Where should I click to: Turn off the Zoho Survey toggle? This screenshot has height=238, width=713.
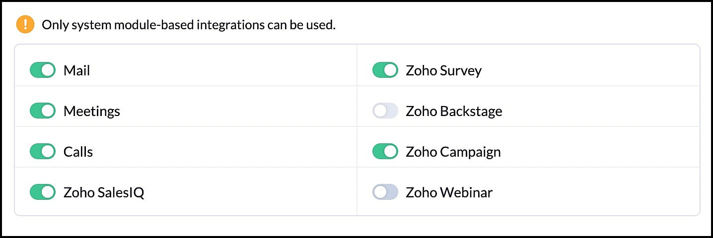(385, 70)
